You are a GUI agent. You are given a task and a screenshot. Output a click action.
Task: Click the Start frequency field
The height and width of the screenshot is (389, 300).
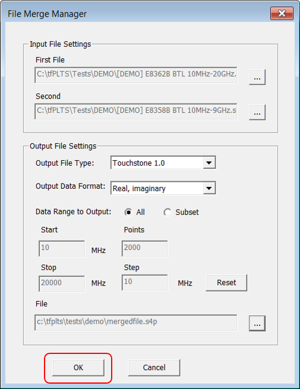(62, 248)
